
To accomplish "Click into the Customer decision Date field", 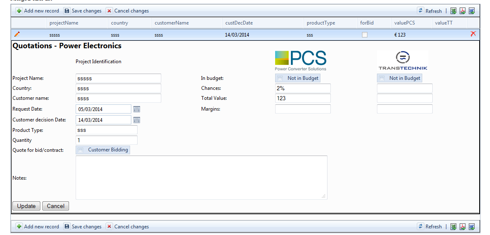I will tap(103, 120).
